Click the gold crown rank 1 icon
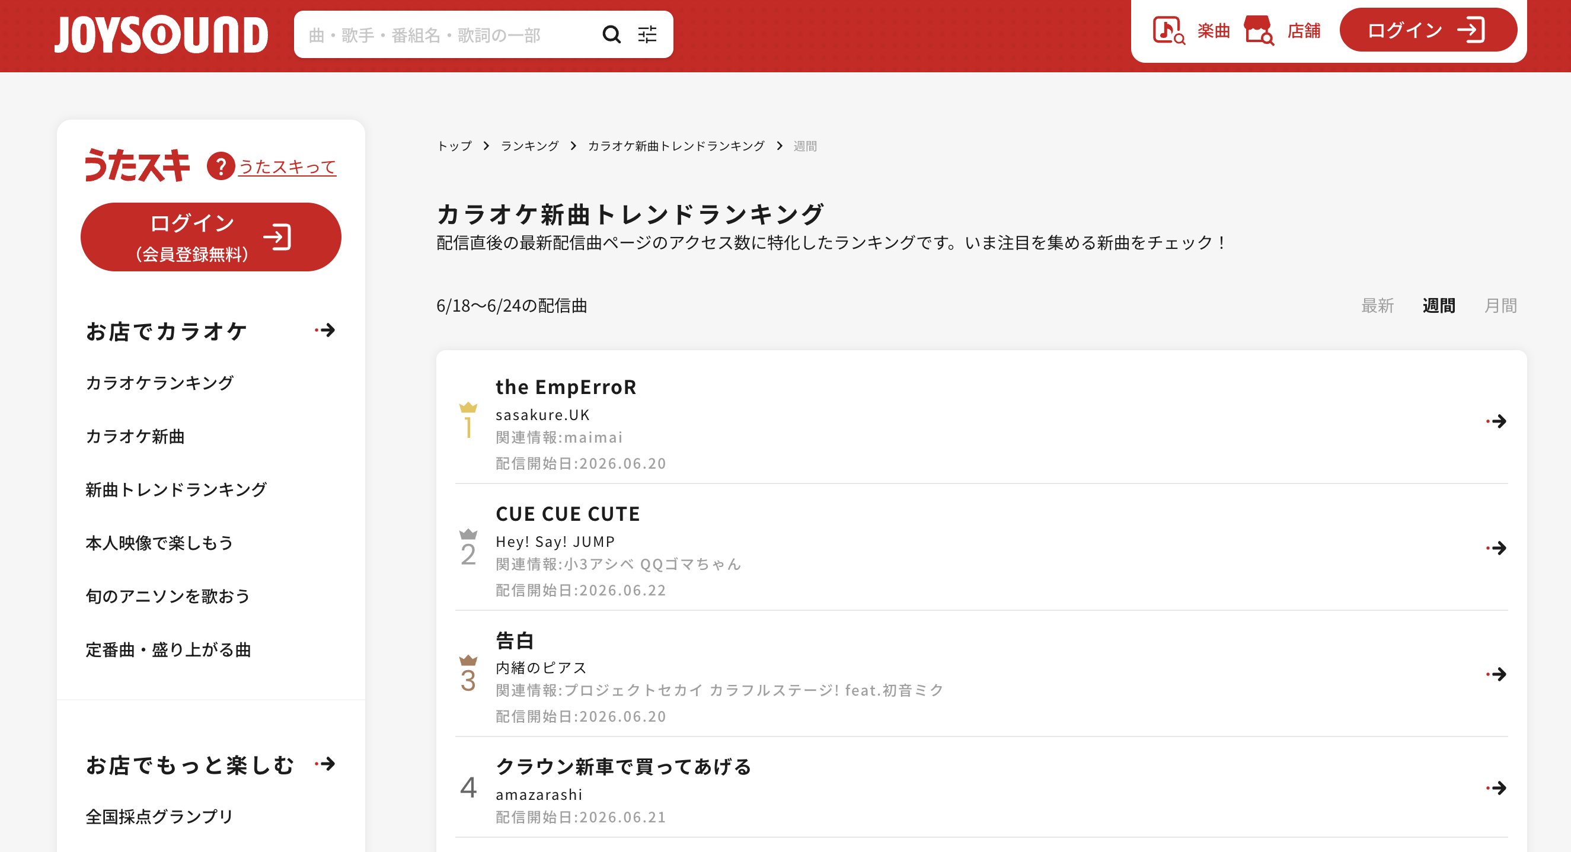Viewport: 1571px width, 852px height. click(468, 420)
